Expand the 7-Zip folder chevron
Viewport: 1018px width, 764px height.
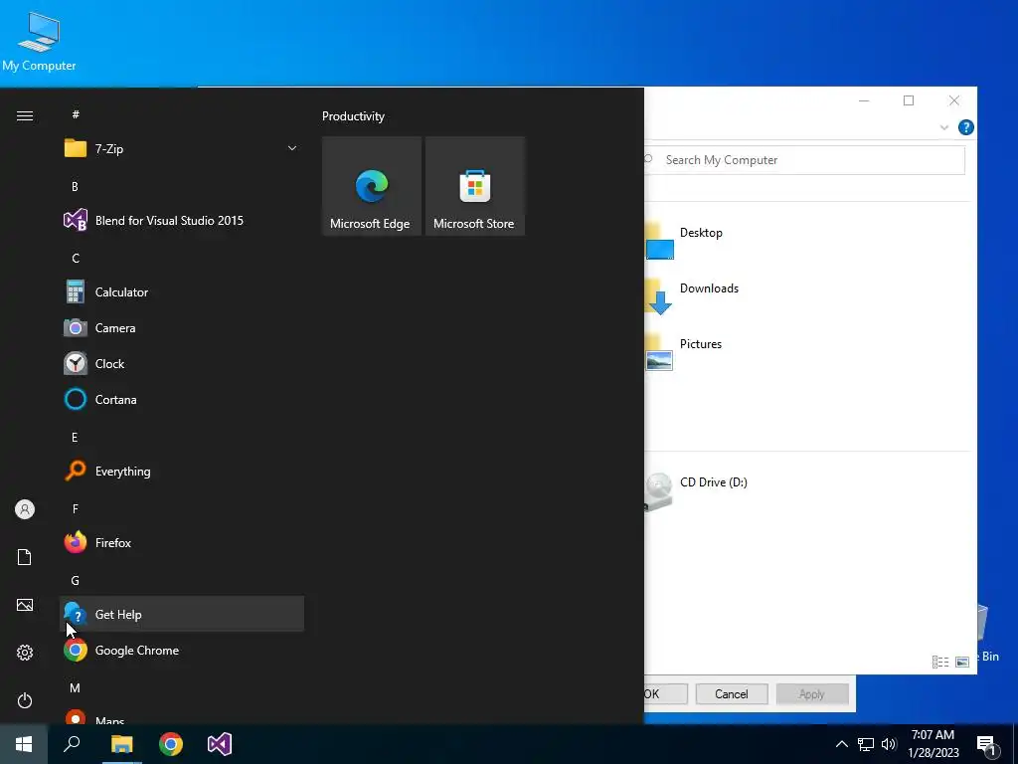click(292, 149)
